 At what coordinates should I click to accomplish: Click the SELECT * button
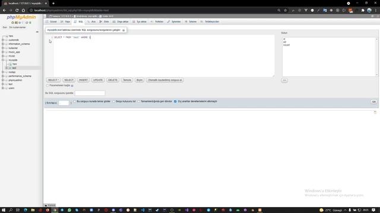(53, 80)
